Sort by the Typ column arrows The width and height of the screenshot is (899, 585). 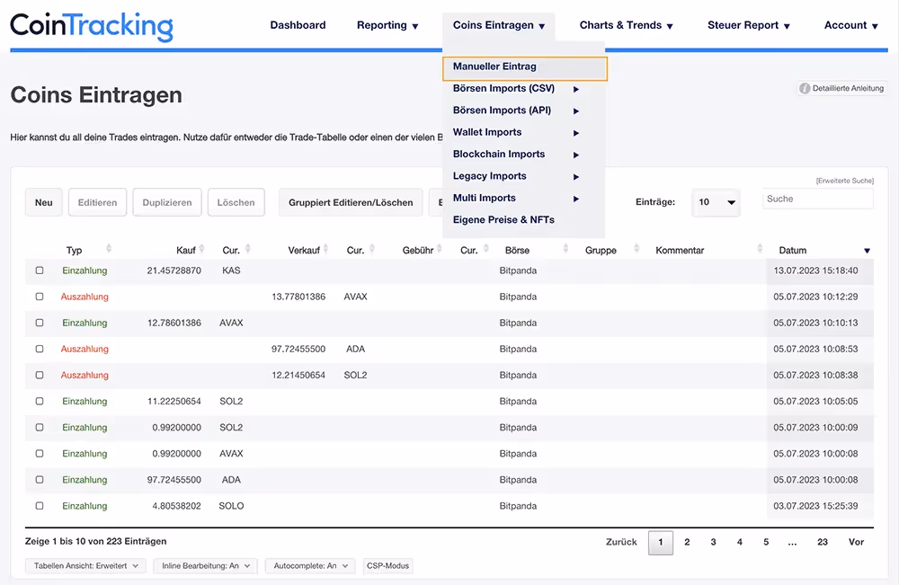109,249
